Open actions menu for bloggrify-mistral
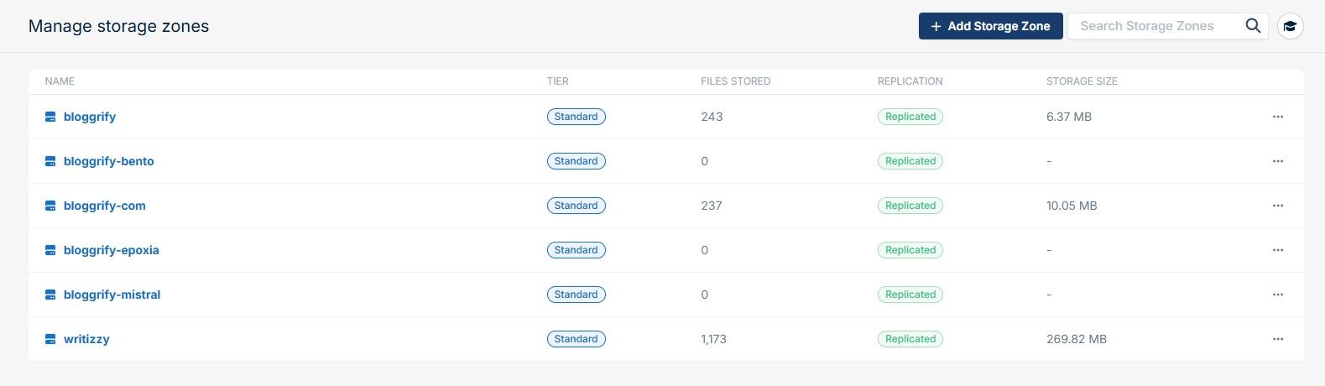Viewport: 1325px width, 386px height. pyautogui.click(x=1277, y=295)
